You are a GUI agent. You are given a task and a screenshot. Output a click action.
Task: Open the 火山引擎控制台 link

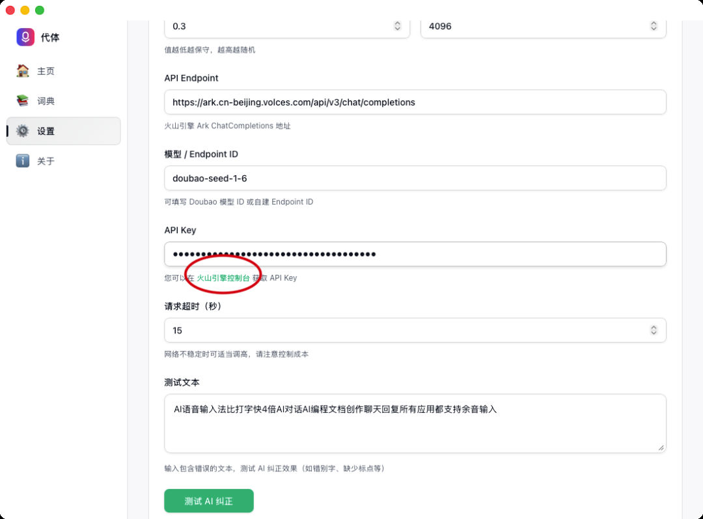[x=223, y=278]
